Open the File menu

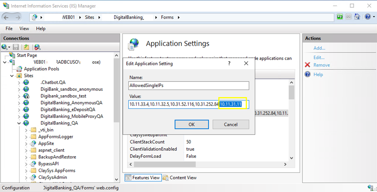click(9, 29)
